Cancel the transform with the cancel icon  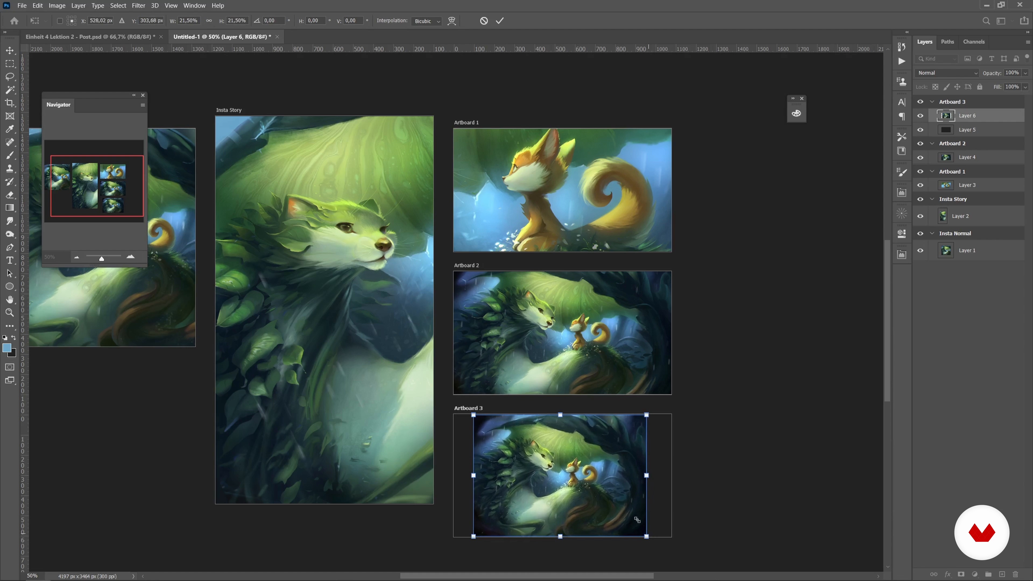(x=484, y=21)
